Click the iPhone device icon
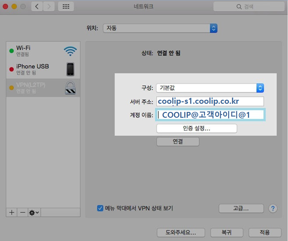Viewport: 288px width, 241px height. click(70, 69)
